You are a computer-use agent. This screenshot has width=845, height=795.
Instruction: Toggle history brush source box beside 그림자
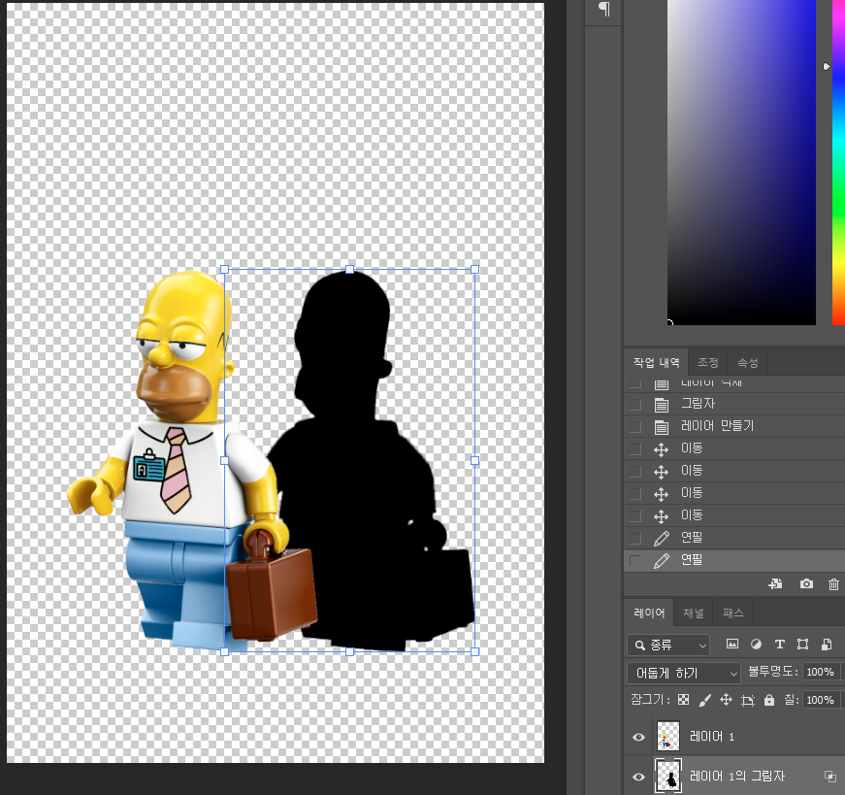(x=635, y=404)
